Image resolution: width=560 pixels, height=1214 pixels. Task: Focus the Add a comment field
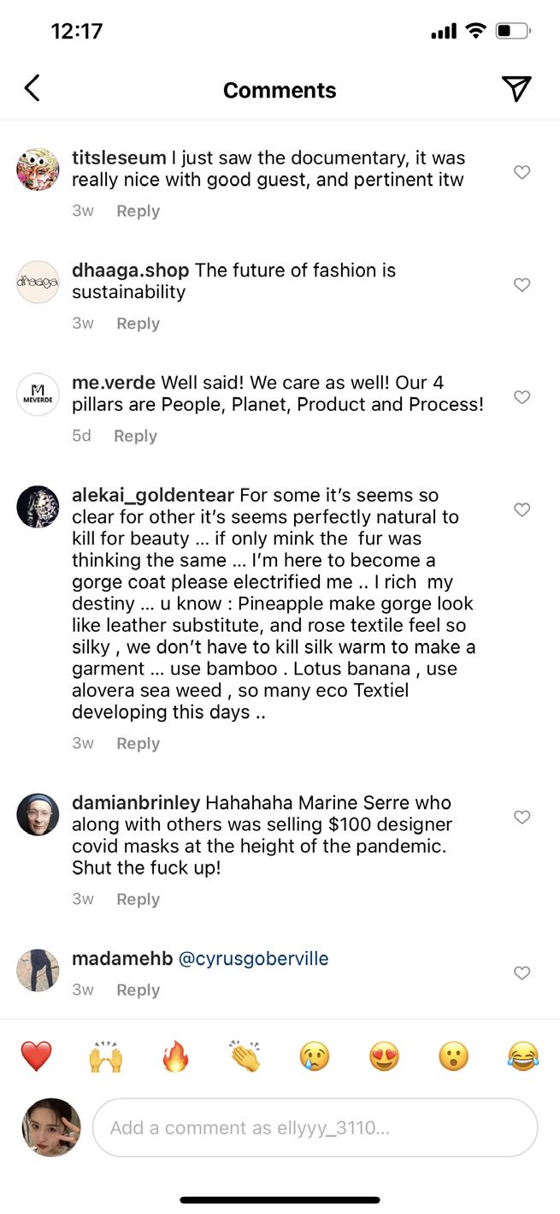(x=315, y=1128)
